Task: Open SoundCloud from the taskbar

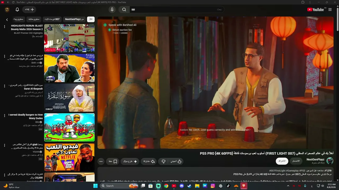Action: point(236,186)
